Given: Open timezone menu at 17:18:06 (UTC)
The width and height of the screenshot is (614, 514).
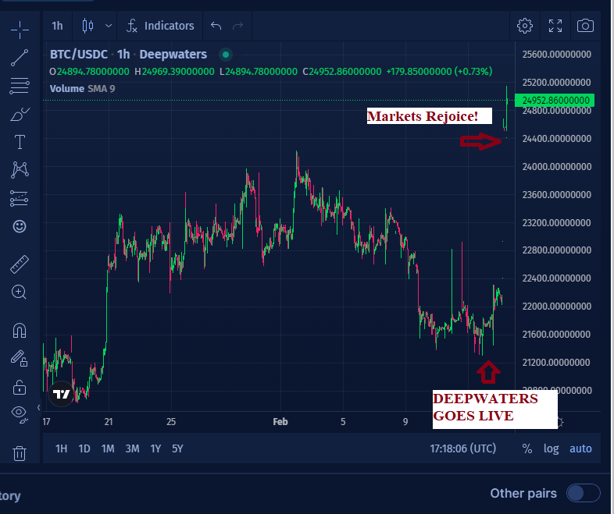Looking at the screenshot, I should (463, 448).
